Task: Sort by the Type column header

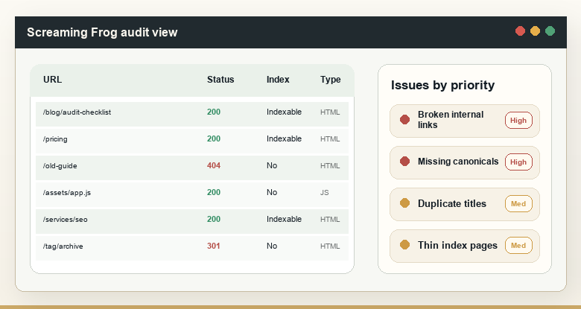Action: [x=331, y=80]
